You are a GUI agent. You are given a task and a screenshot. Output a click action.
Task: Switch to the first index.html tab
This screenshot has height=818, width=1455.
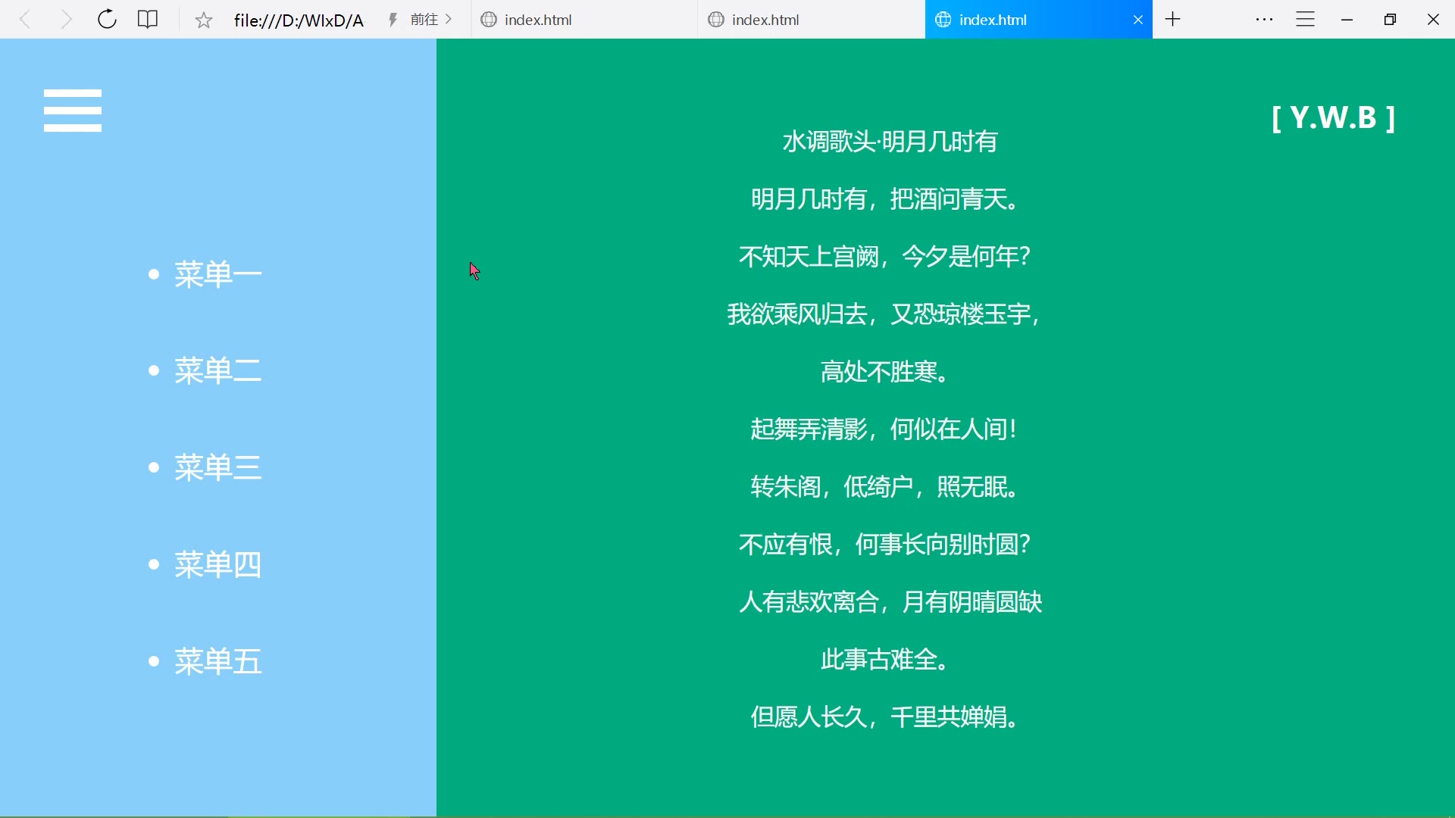tap(584, 20)
